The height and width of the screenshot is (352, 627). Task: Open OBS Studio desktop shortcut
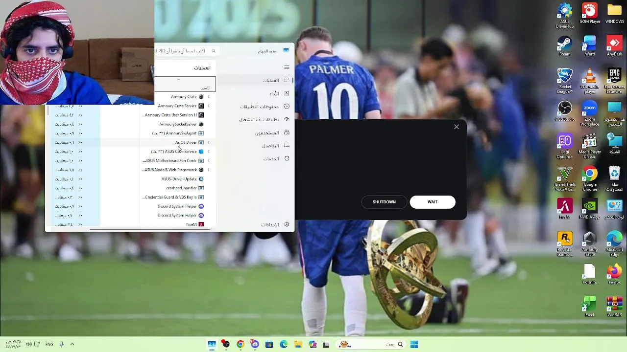[565, 111]
